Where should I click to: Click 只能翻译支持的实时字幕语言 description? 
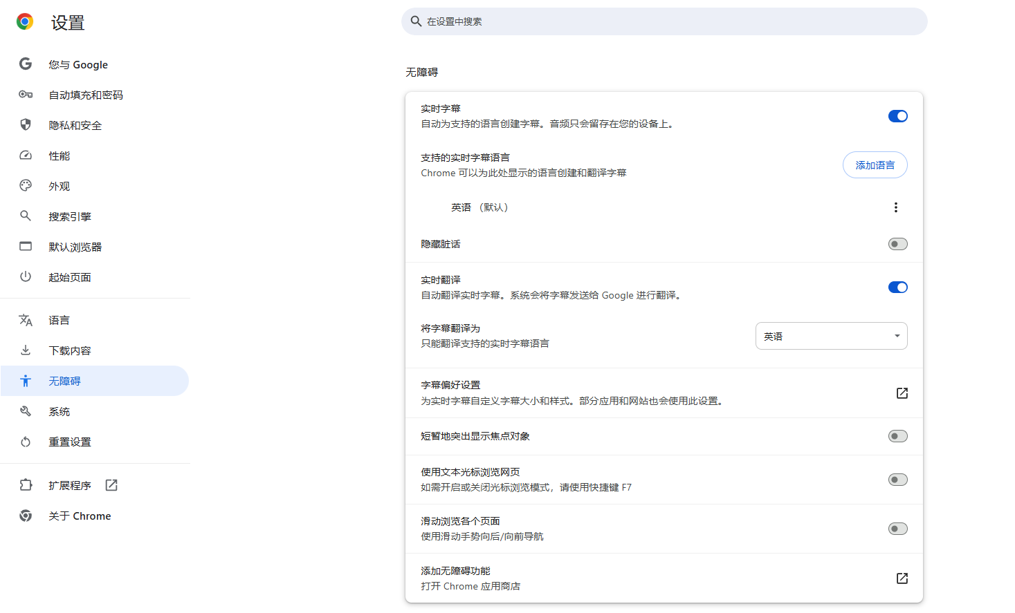[485, 343]
